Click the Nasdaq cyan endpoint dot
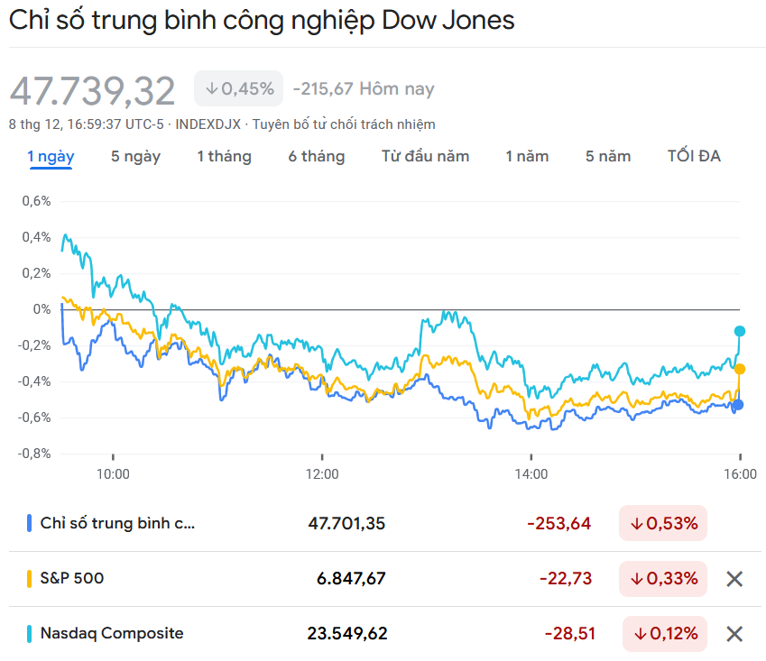This screenshot has width=766, height=661. tap(740, 331)
